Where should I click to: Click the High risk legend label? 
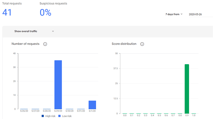[50, 116]
